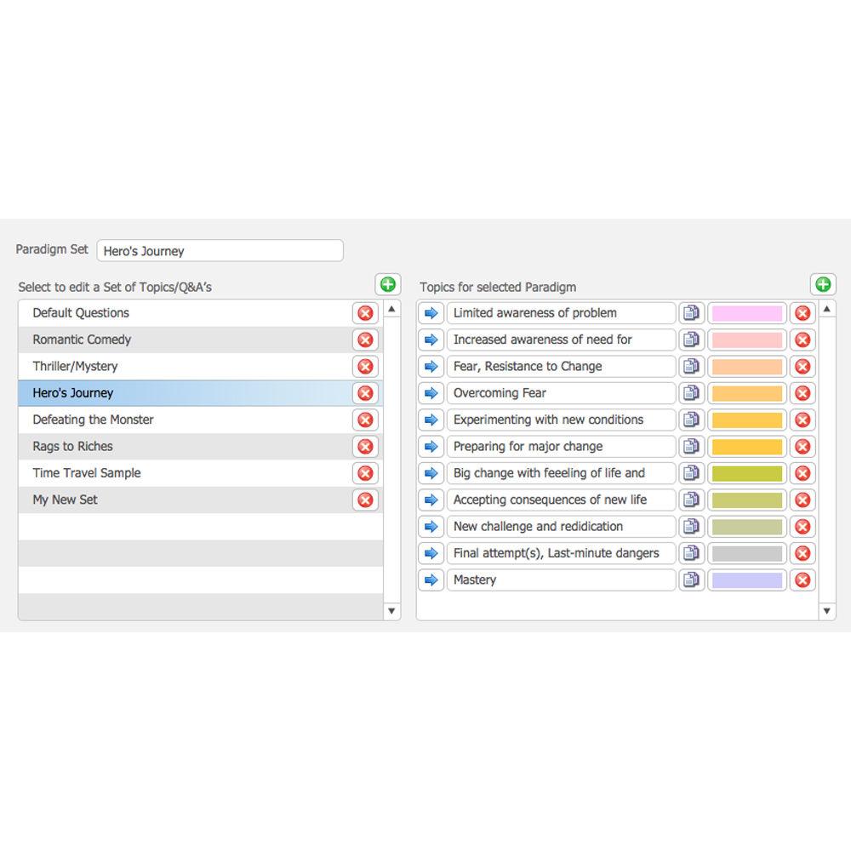Remove the Limited awareness of problem topic
The image size is (851, 851).
pos(802,313)
